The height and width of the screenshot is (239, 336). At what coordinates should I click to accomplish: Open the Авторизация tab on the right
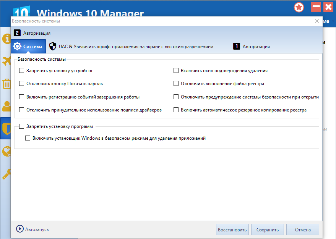pyautogui.click(x=252, y=46)
